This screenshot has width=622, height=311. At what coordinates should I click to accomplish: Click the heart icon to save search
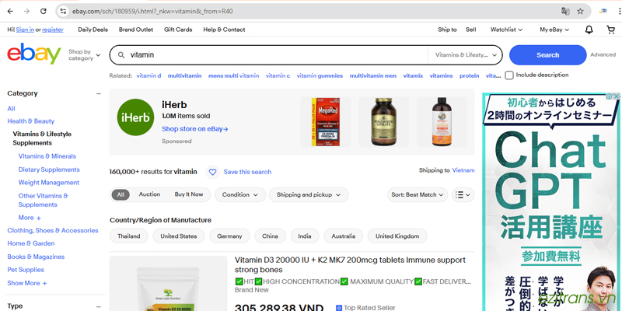pyautogui.click(x=212, y=172)
